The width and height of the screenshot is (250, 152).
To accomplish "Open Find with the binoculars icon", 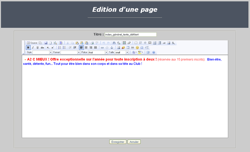I will point(114,43).
